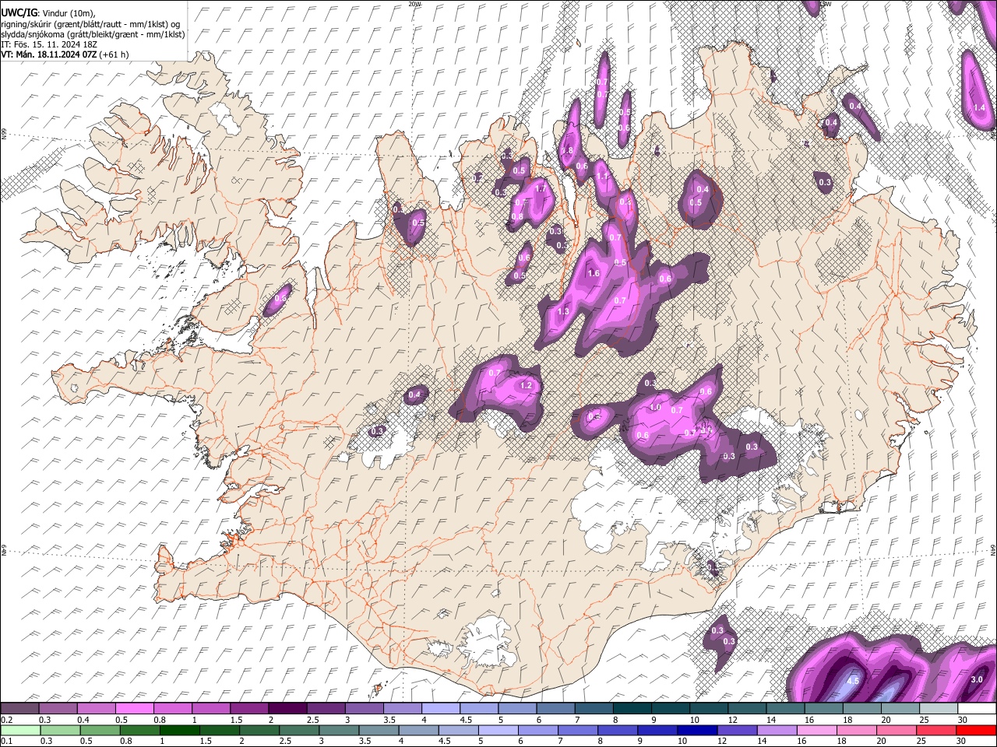Select the 'IT: Fös. 15. 11. 2024 18Z' line
Viewport: 997px width, 747px height.
48,44
